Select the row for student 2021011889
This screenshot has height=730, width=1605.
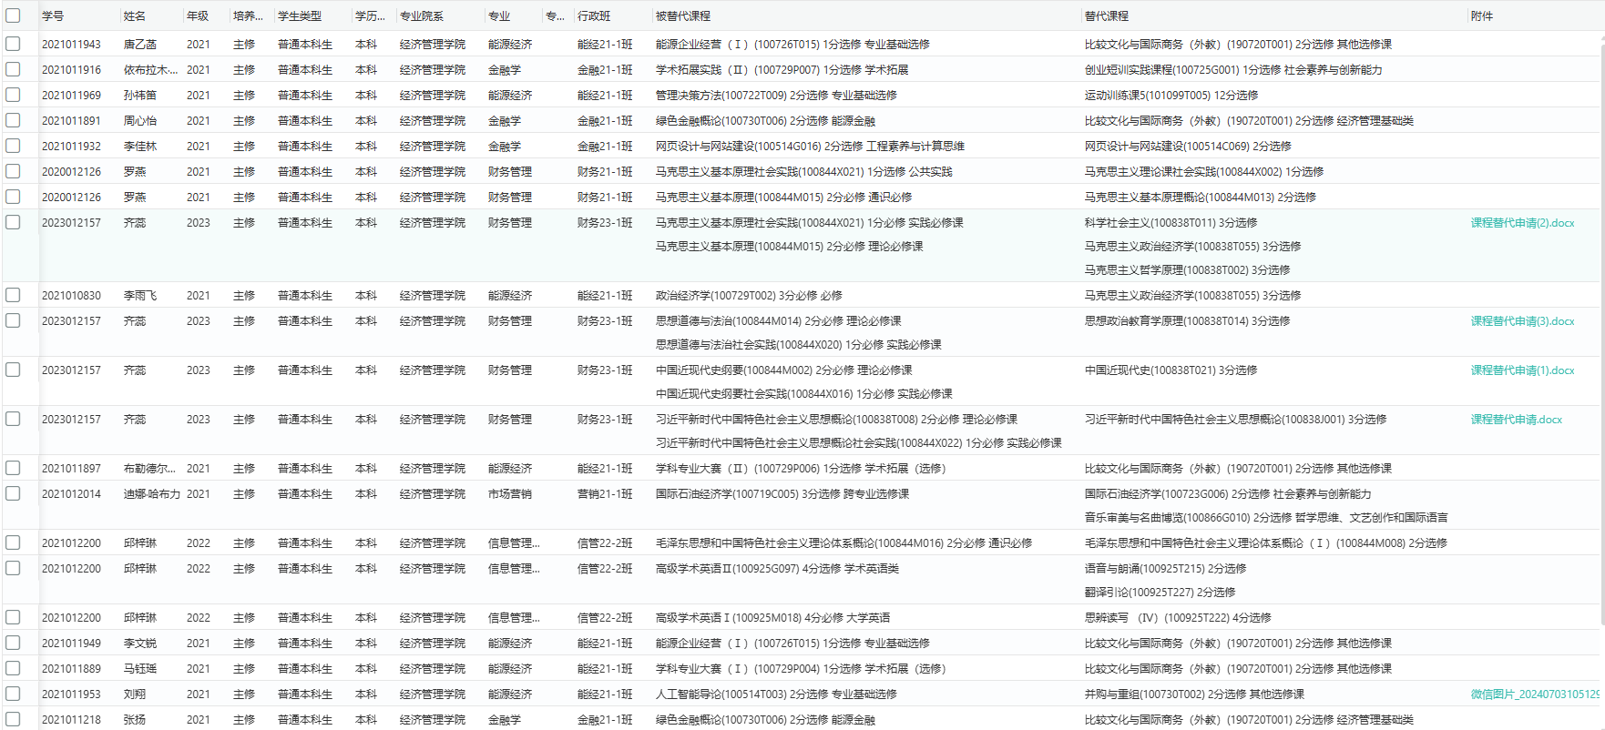13,668
